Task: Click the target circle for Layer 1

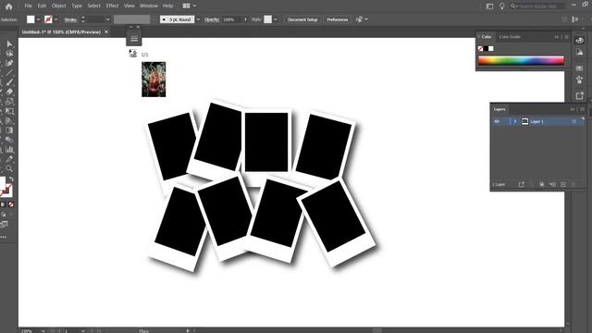Action: (x=573, y=121)
